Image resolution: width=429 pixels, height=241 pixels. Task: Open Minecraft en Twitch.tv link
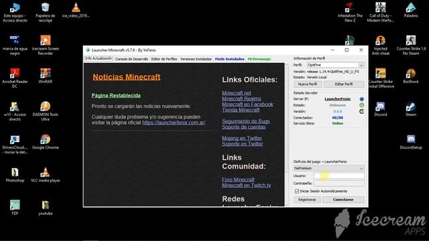(x=247, y=185)
